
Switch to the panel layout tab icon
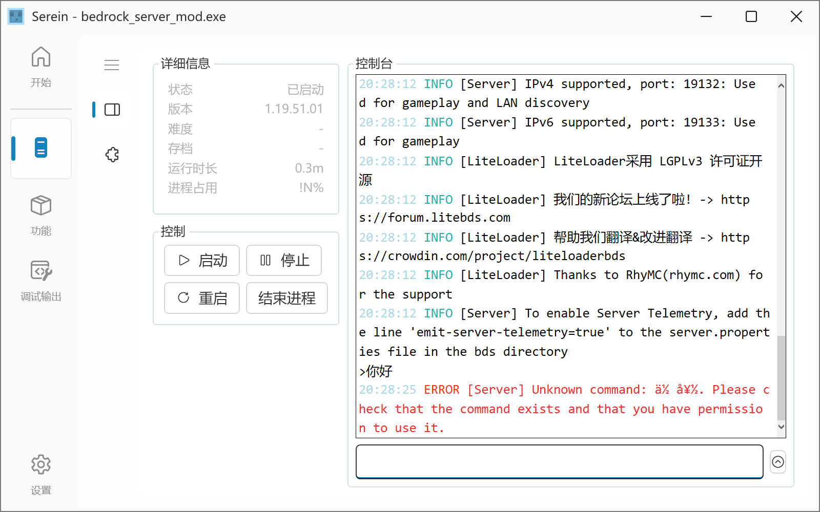[x=112, y=110]
